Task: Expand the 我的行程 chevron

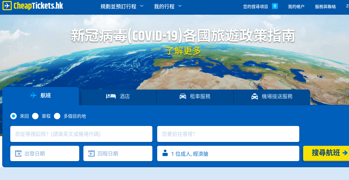Action: click(x=180, y=6)
